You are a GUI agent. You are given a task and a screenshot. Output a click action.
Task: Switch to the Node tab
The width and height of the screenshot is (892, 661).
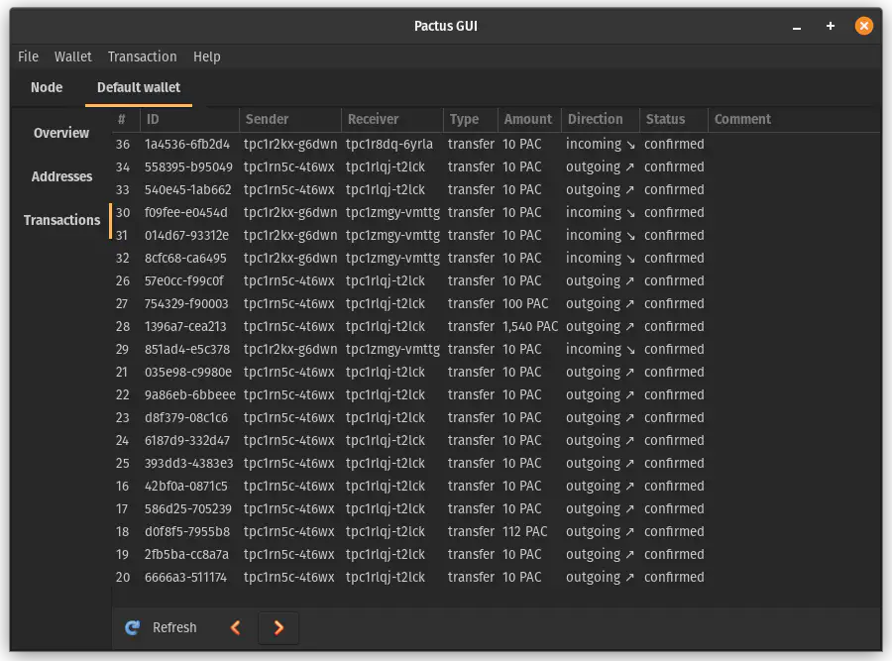[x=46, y=87]
